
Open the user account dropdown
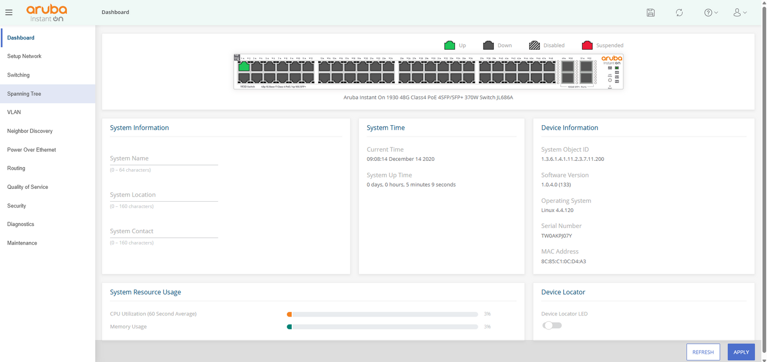tap(740, 12)
